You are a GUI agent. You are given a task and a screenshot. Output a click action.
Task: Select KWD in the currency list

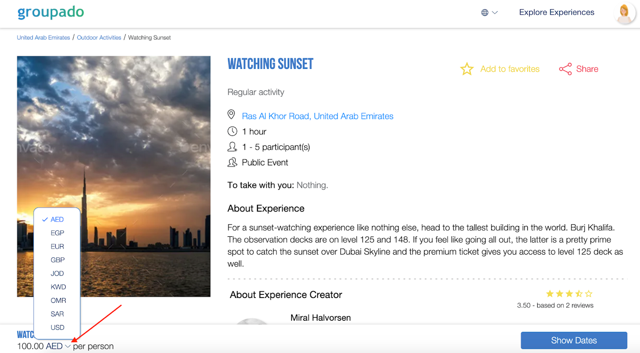click(x=57, y=287)
